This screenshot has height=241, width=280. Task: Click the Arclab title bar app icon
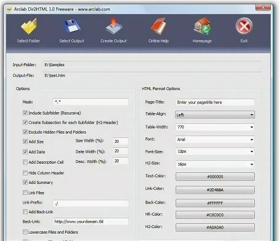click(x=9, y=9)
